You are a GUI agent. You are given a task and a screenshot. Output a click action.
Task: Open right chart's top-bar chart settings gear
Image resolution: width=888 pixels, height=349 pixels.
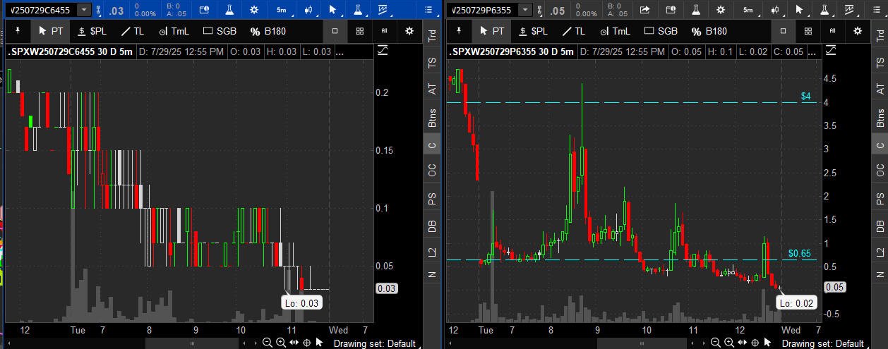click(721, 10)
